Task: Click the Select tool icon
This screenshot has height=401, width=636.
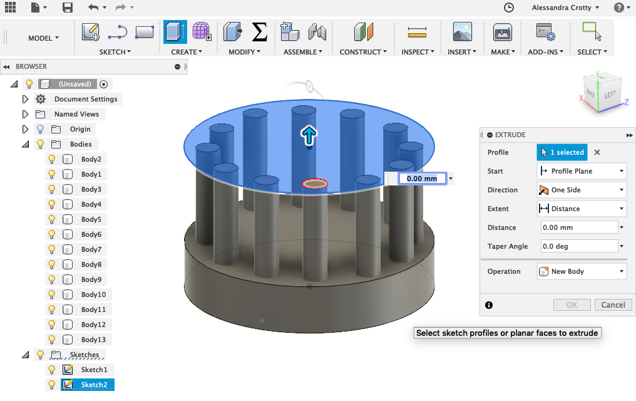Action: [592, 32]
